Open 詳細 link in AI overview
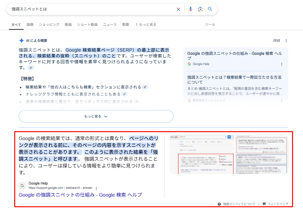Image resolution: width=303 pixels, height=210 pixels. 277,40
